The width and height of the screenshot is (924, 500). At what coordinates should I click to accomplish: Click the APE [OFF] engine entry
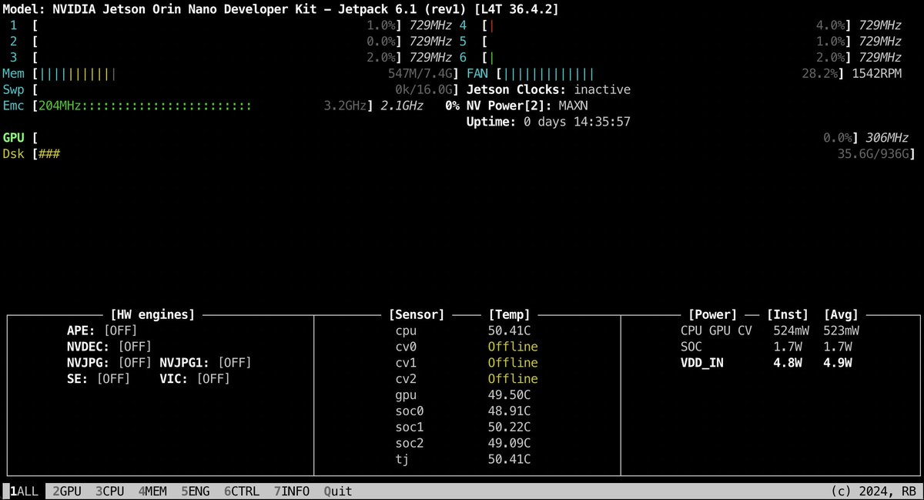coord(102,331)
